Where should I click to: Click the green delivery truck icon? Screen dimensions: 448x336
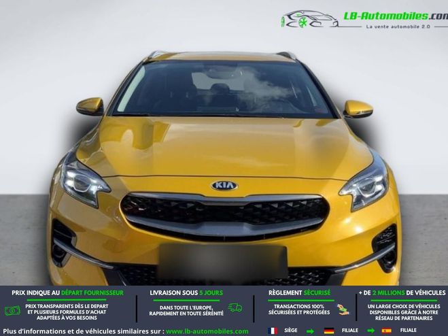click(x=235, y=307)
